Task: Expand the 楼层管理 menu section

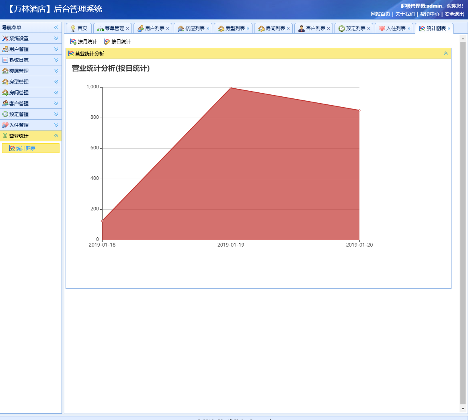Action: click(x=56, y=71)
